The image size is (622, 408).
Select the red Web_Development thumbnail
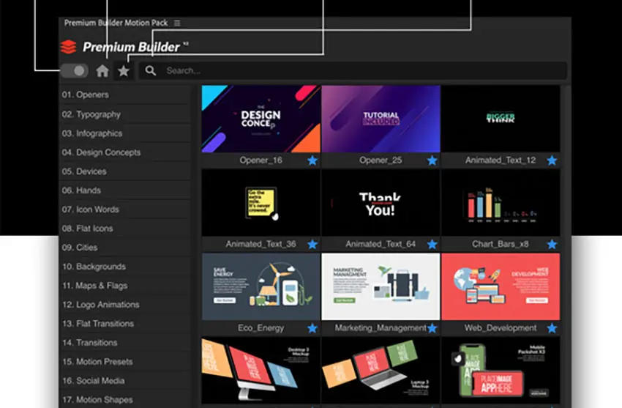(x=501, y=286)
